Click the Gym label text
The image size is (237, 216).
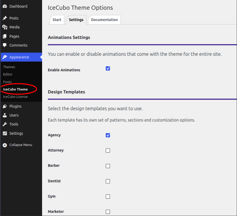52,196
